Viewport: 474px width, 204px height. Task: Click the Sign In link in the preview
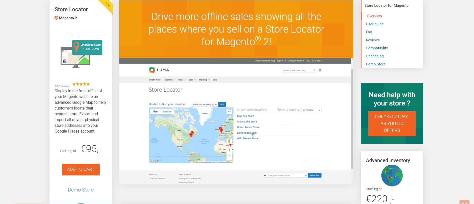(280, 61)
